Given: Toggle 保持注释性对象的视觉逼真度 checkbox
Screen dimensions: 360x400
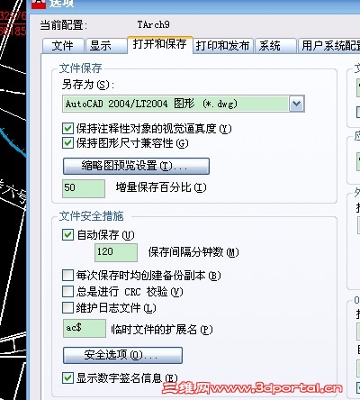Looking at the screenshot, I should coord(67,129).
